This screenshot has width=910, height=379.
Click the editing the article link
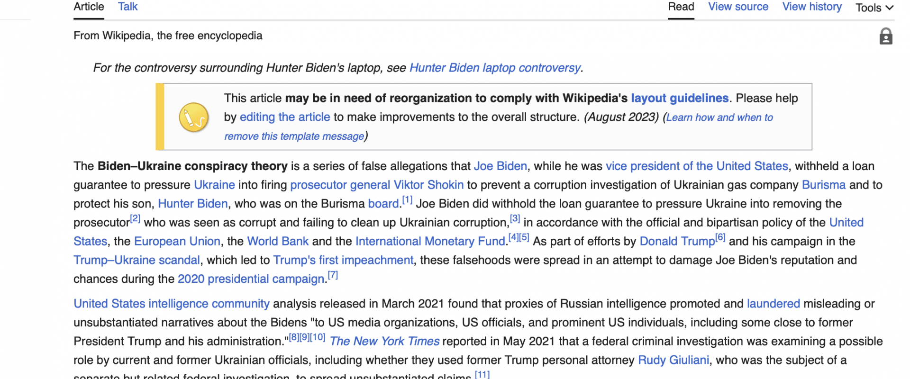(284, 117)
